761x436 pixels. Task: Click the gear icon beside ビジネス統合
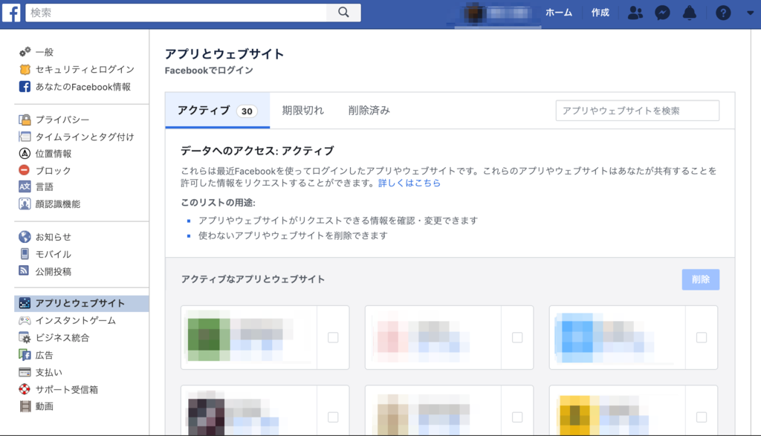click(x=25, y=337)
